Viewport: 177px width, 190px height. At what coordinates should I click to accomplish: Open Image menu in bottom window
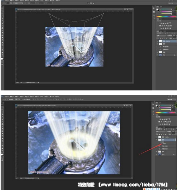point(17,96)
